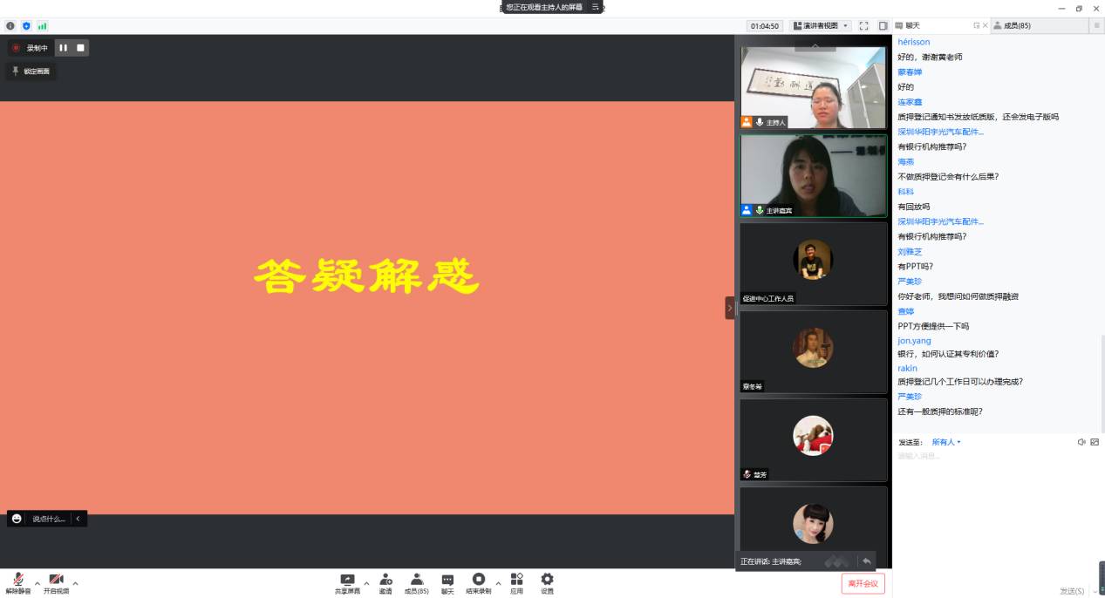The height and width of the screenshot is (598, 1105).
Task: Open the 所有人 recipient dropdown
Action: 946,442
